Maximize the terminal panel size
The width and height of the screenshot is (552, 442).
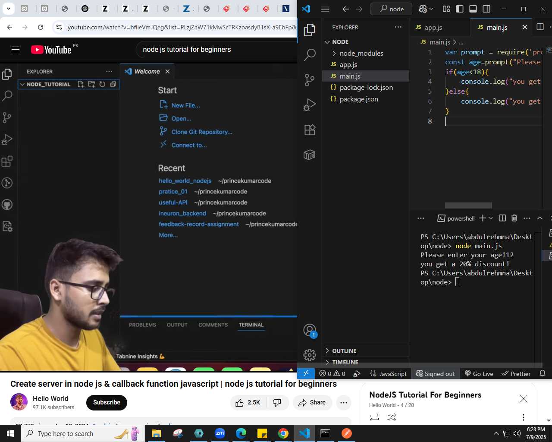(539, 218)
